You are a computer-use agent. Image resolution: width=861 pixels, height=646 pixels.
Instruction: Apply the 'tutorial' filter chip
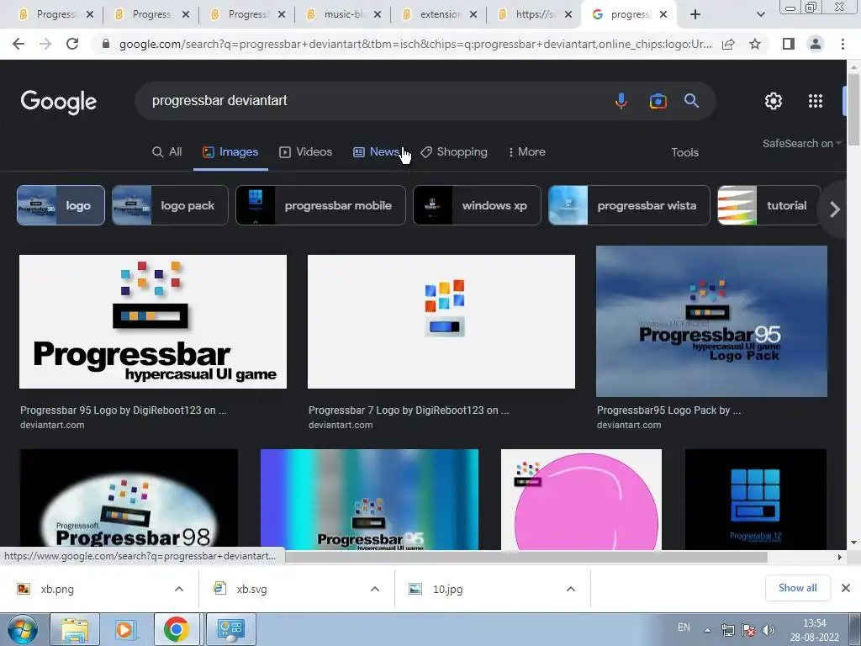pyautogui.click(x=769, y=205)
